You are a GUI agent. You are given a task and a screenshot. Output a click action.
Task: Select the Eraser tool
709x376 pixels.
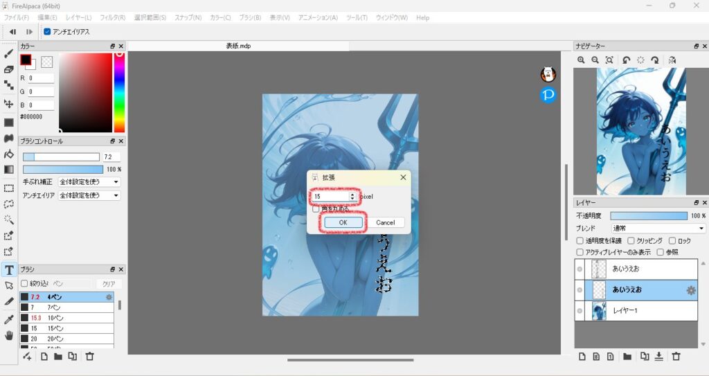click(x=9, y=69)
